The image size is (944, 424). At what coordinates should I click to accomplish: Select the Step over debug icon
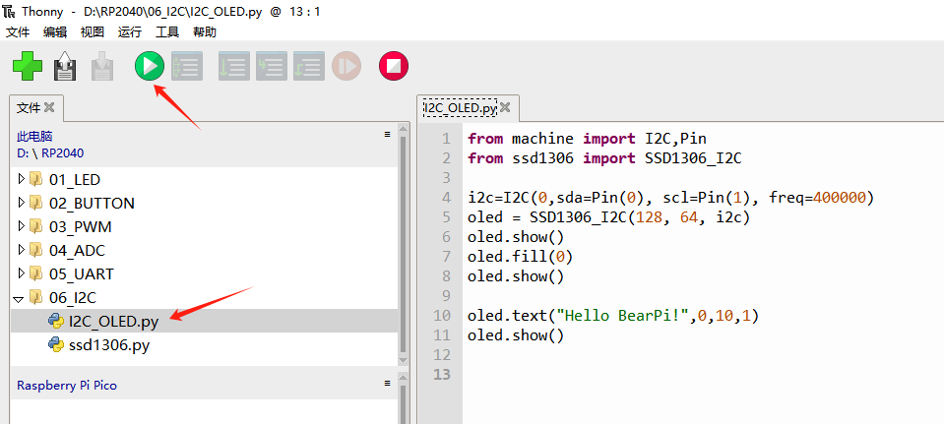tap(234, 66)
